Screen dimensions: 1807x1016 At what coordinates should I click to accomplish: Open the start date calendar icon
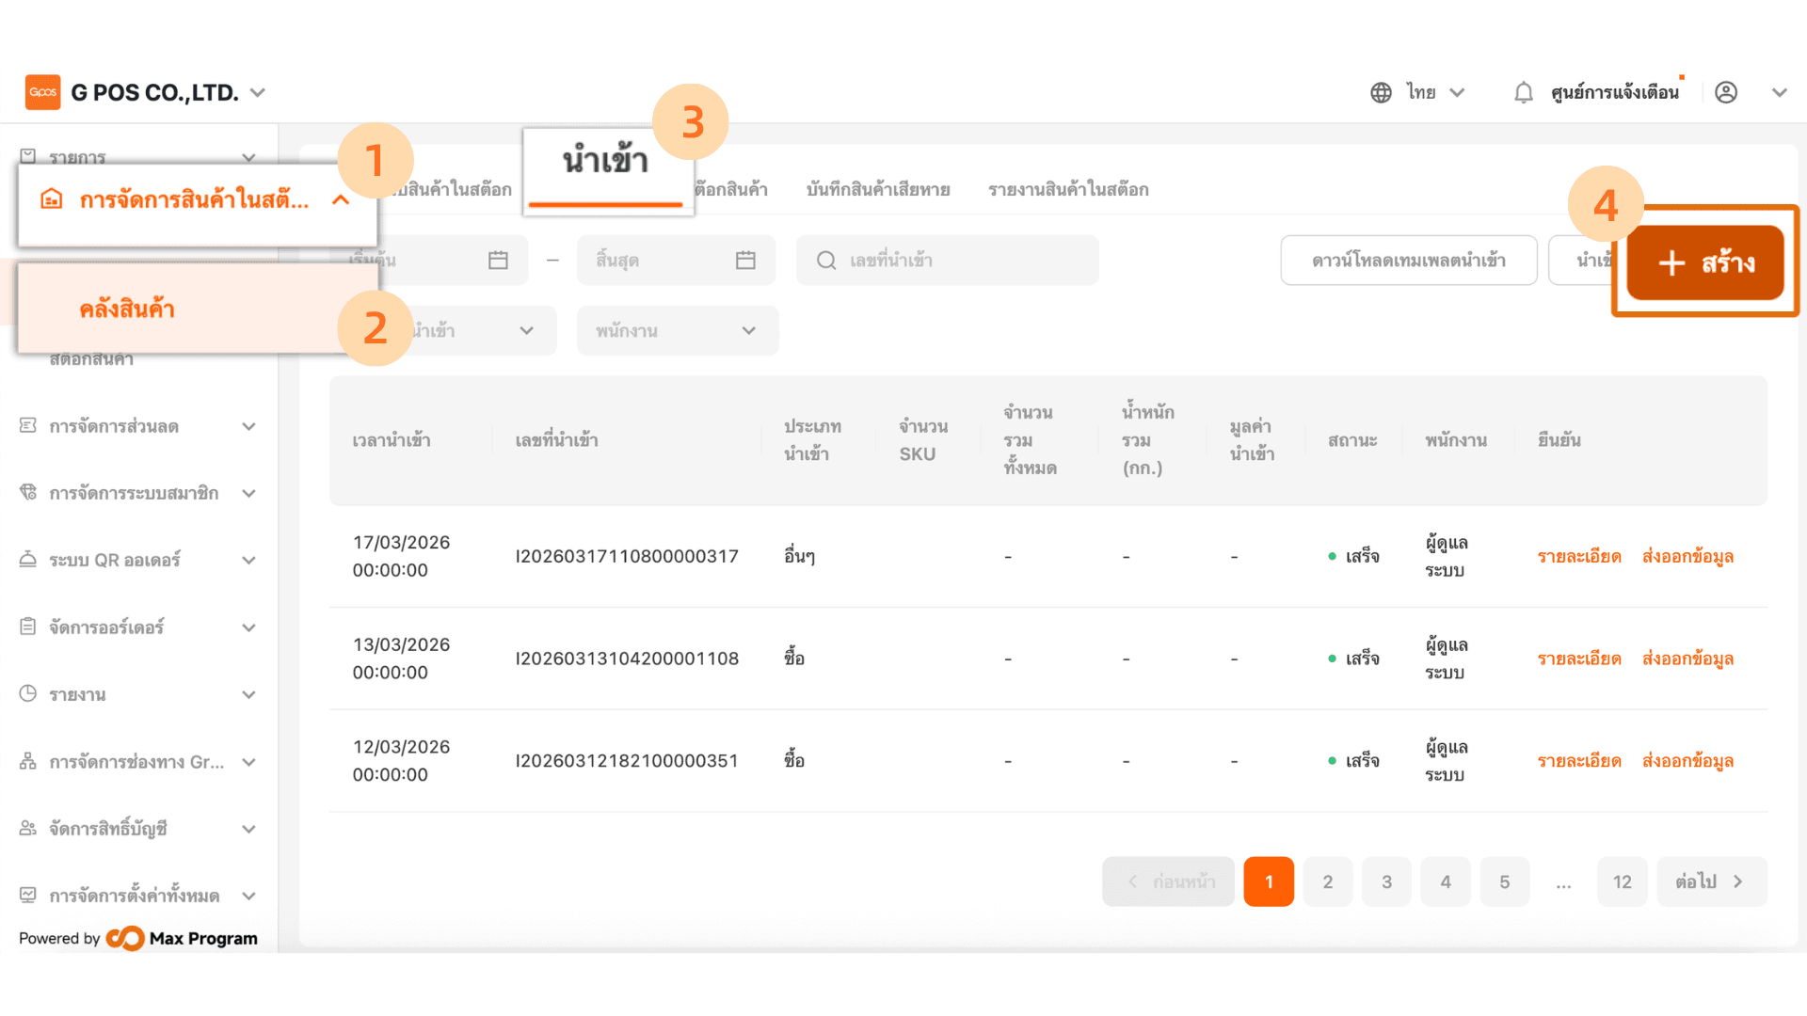click(498, 261)
